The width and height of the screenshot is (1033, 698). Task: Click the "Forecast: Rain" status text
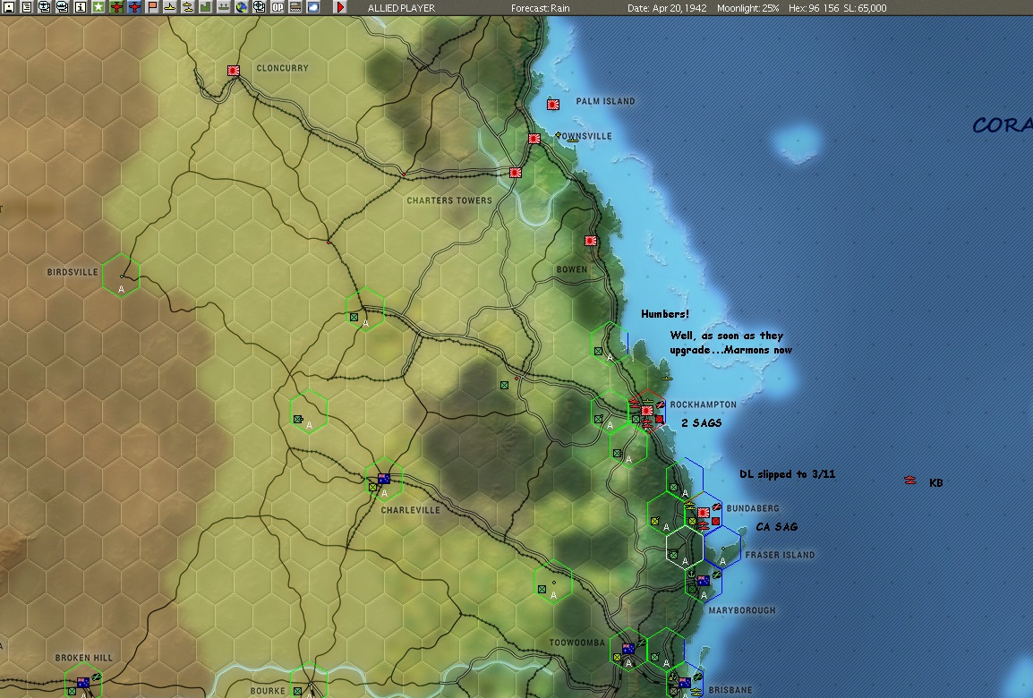540,8
